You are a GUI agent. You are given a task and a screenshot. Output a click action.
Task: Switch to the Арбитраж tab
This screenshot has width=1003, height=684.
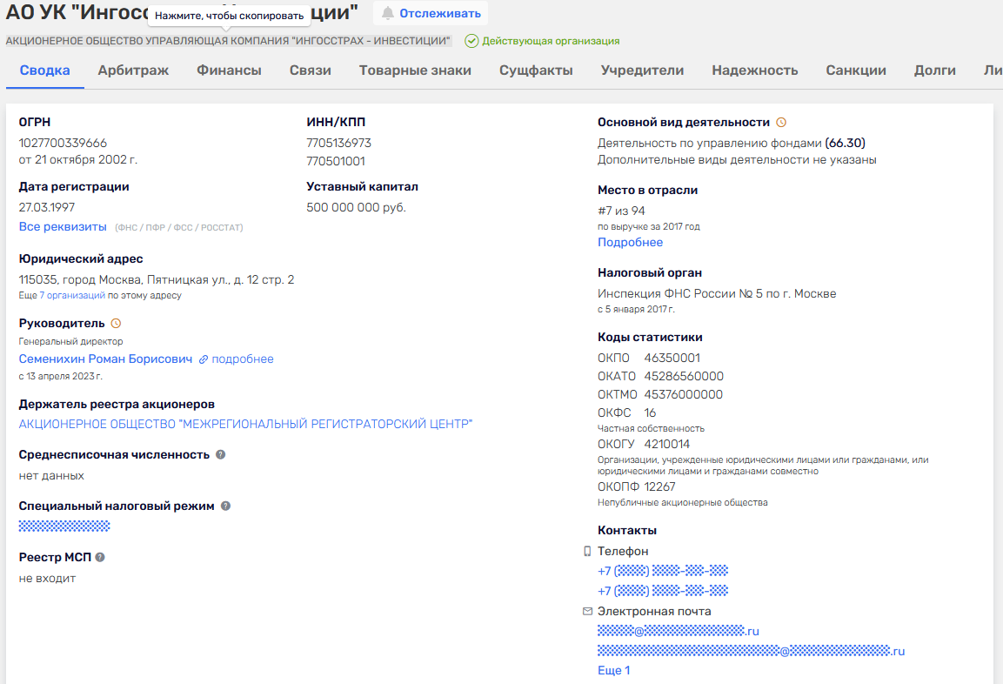(133, 70)
